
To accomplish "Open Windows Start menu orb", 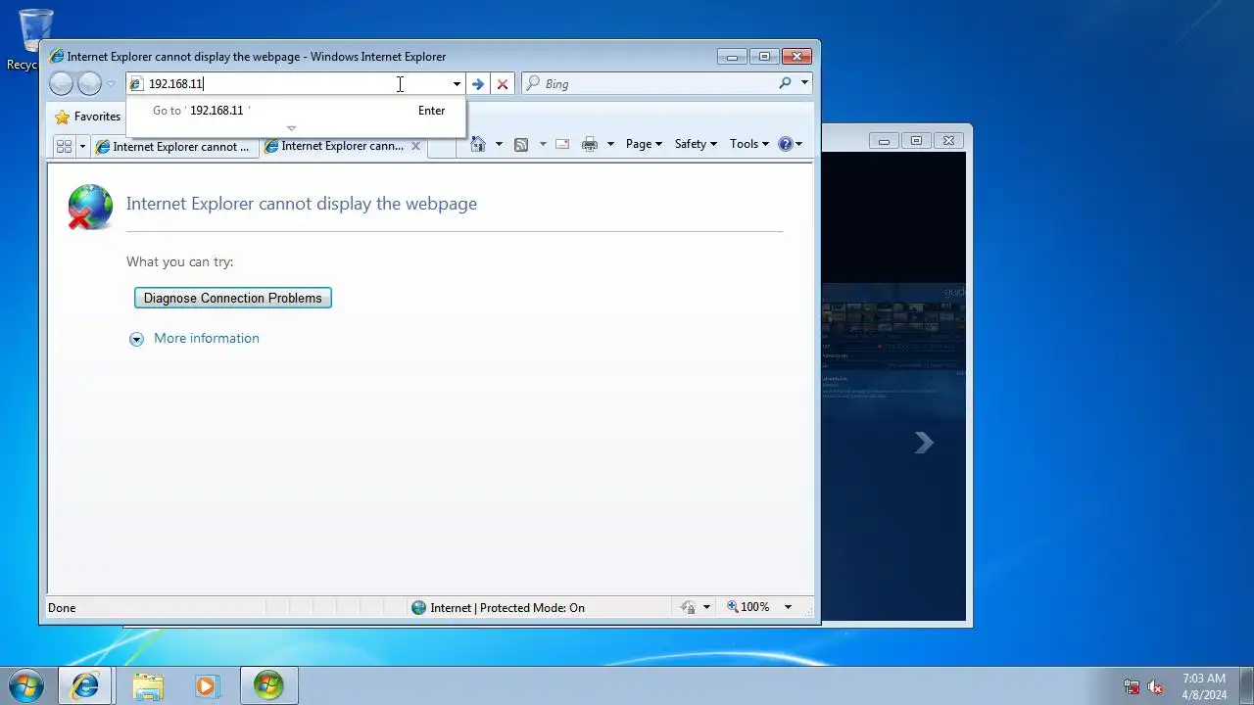I will [25, 685].
